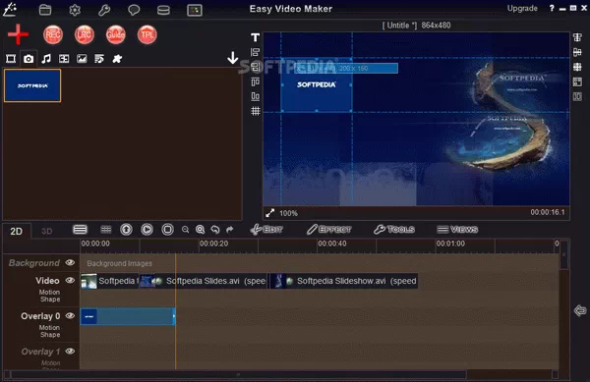The width and height of the screenshot is (590, 382).
Task: Open the Guide button
Action: coord(115,35)
